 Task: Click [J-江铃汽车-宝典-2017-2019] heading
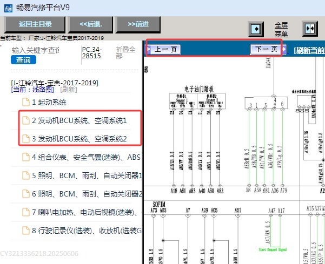click(x=55, y=83)
